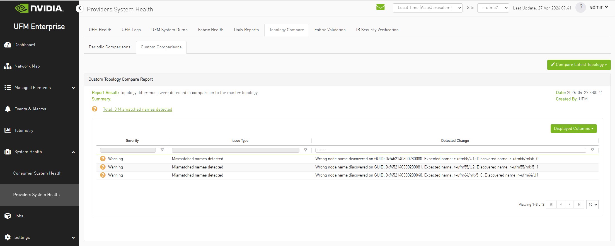
Task: Open the Displayed Columns dropdown
Action: click(x=574, y=128)
